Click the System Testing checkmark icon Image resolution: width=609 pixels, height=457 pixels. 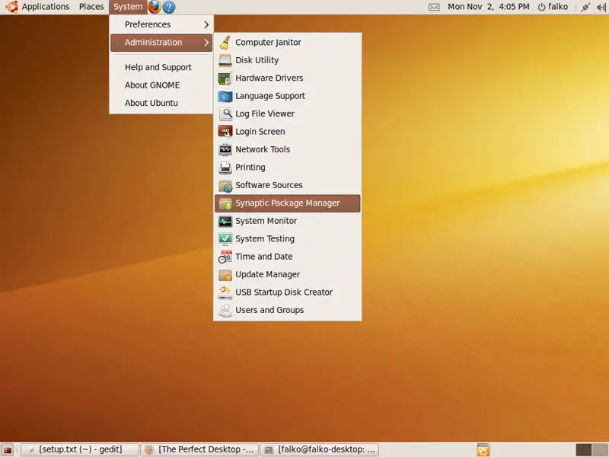tap(225, 239)
